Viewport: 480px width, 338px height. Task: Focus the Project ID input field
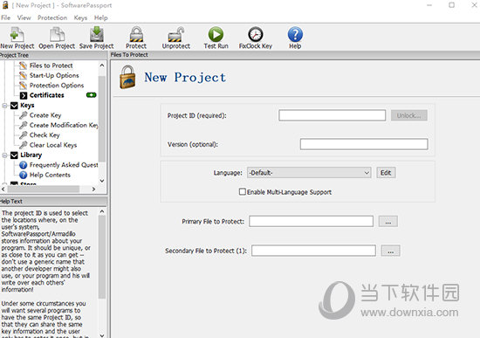[x=333, y=115]
